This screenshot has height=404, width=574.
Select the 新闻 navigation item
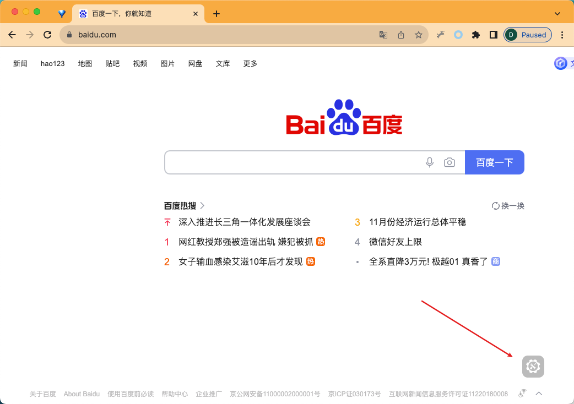(20, 64)
